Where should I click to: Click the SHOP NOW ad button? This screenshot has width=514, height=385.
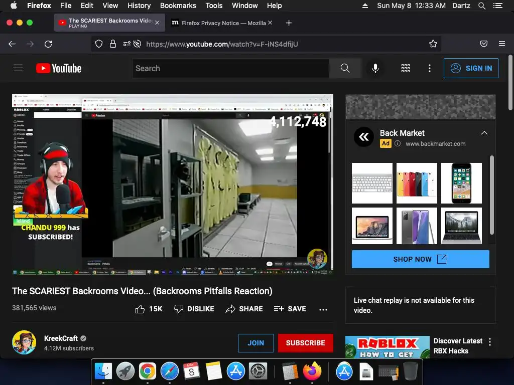coord(420,259)
